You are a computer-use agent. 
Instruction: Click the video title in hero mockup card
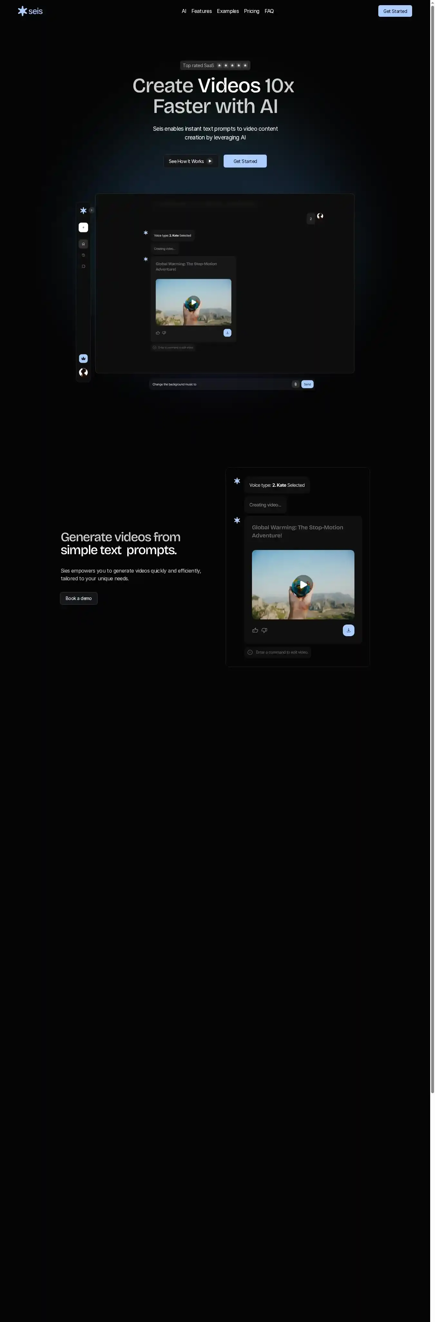(186, 266)
